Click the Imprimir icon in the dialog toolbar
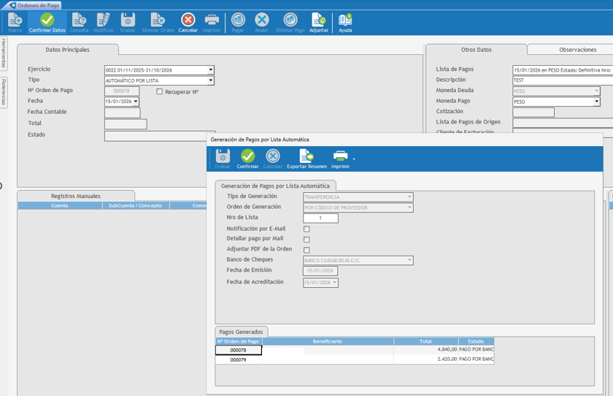The width and height of the screenshot is (613, 396). pyautogui.click(x=340, y=159)
